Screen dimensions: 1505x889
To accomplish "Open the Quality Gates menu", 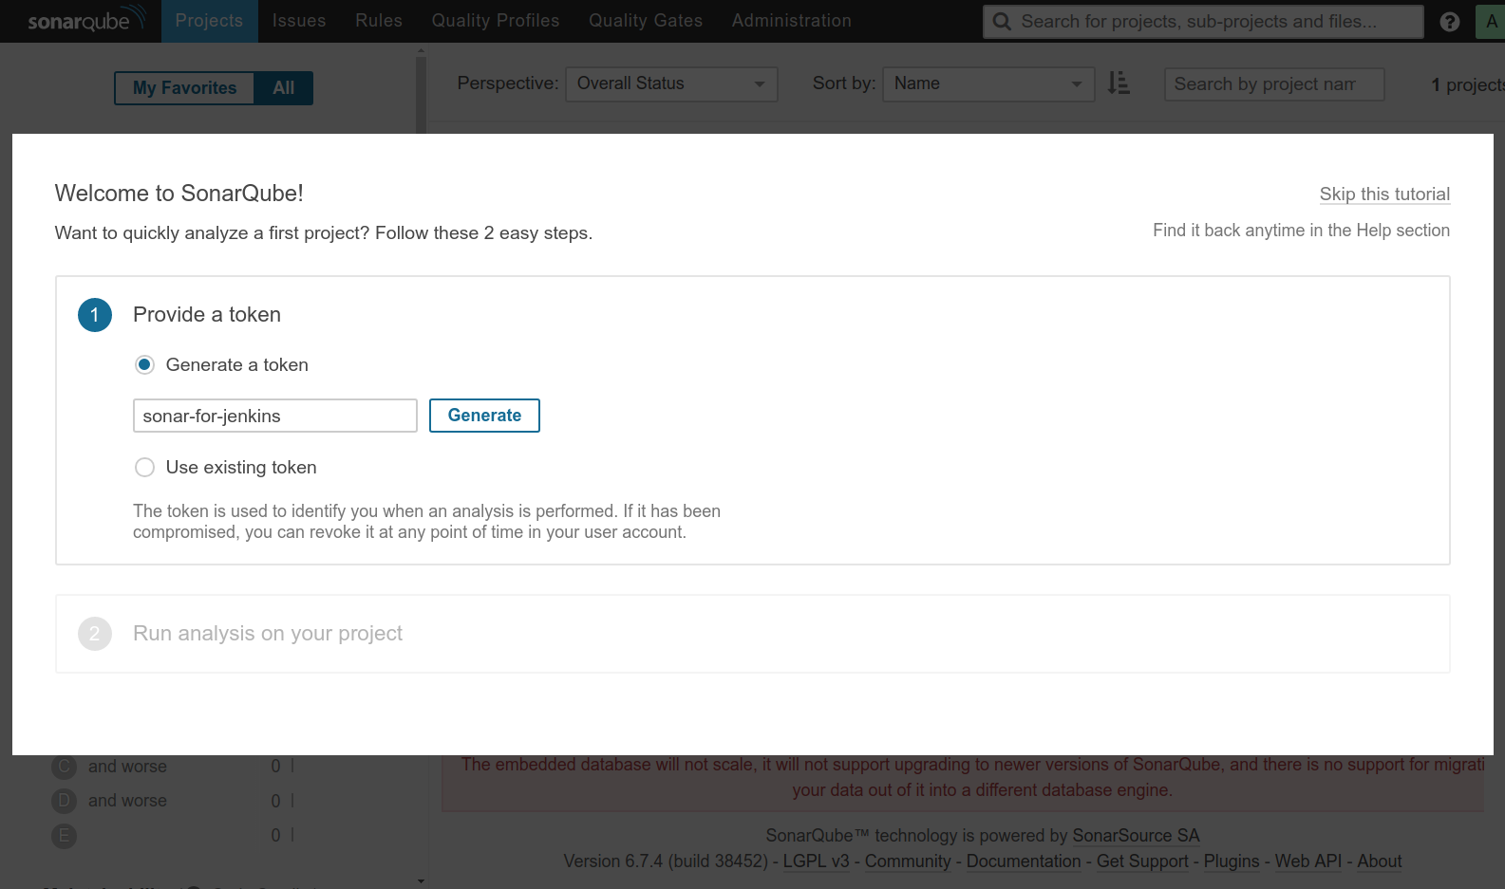I will (646, 21).
